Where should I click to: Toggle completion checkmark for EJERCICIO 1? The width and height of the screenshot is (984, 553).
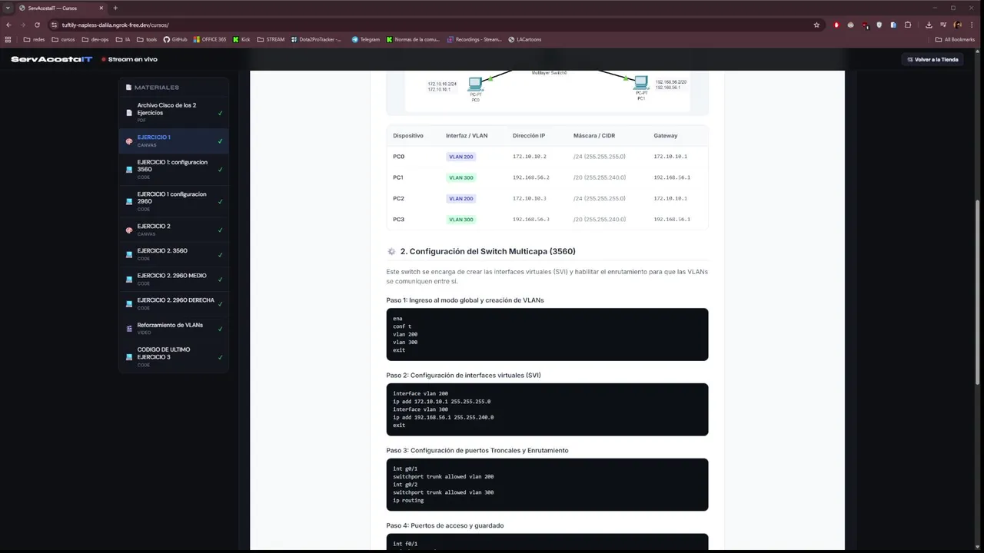(x=220, y=141)
